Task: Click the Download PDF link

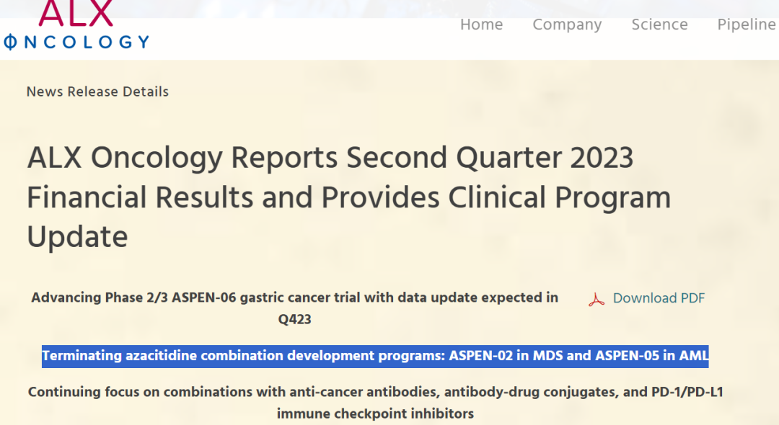Action: (x=659, y=298)
